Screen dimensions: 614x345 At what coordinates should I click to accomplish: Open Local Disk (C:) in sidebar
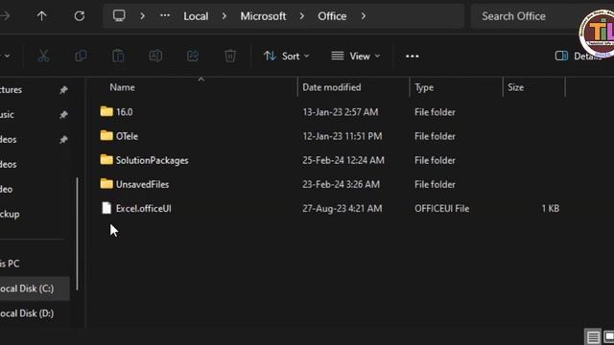[x=27, y=288]
